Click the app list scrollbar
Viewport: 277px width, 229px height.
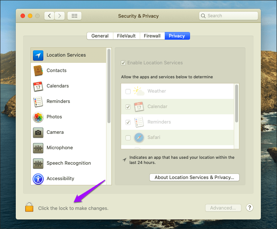click(237, 103)
